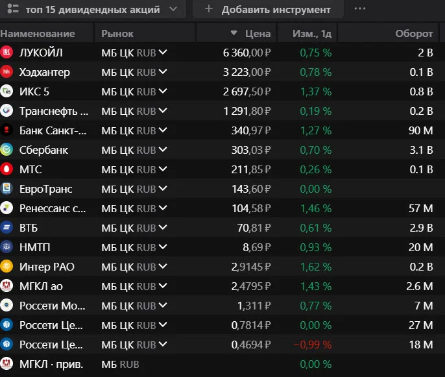Click the НМТП price 8,69 ₽
The height and width of the screenshot is (377, 445).
click(257, 247)
